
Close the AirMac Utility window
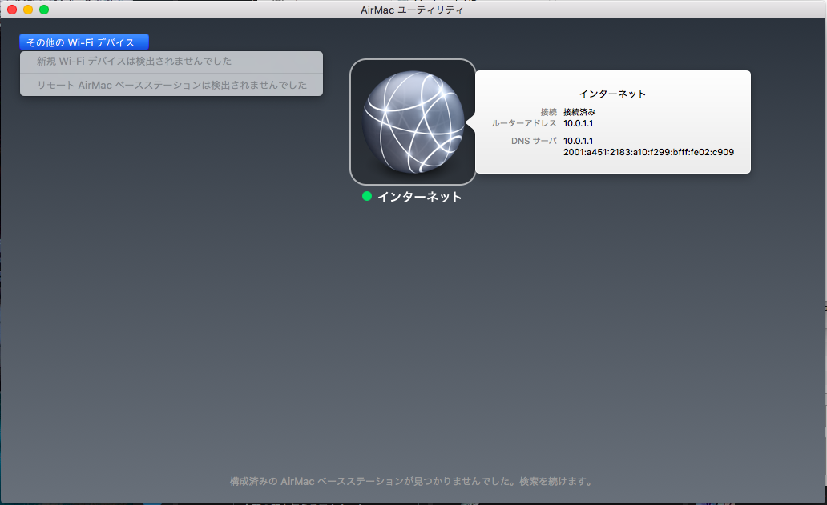point(11,10)
